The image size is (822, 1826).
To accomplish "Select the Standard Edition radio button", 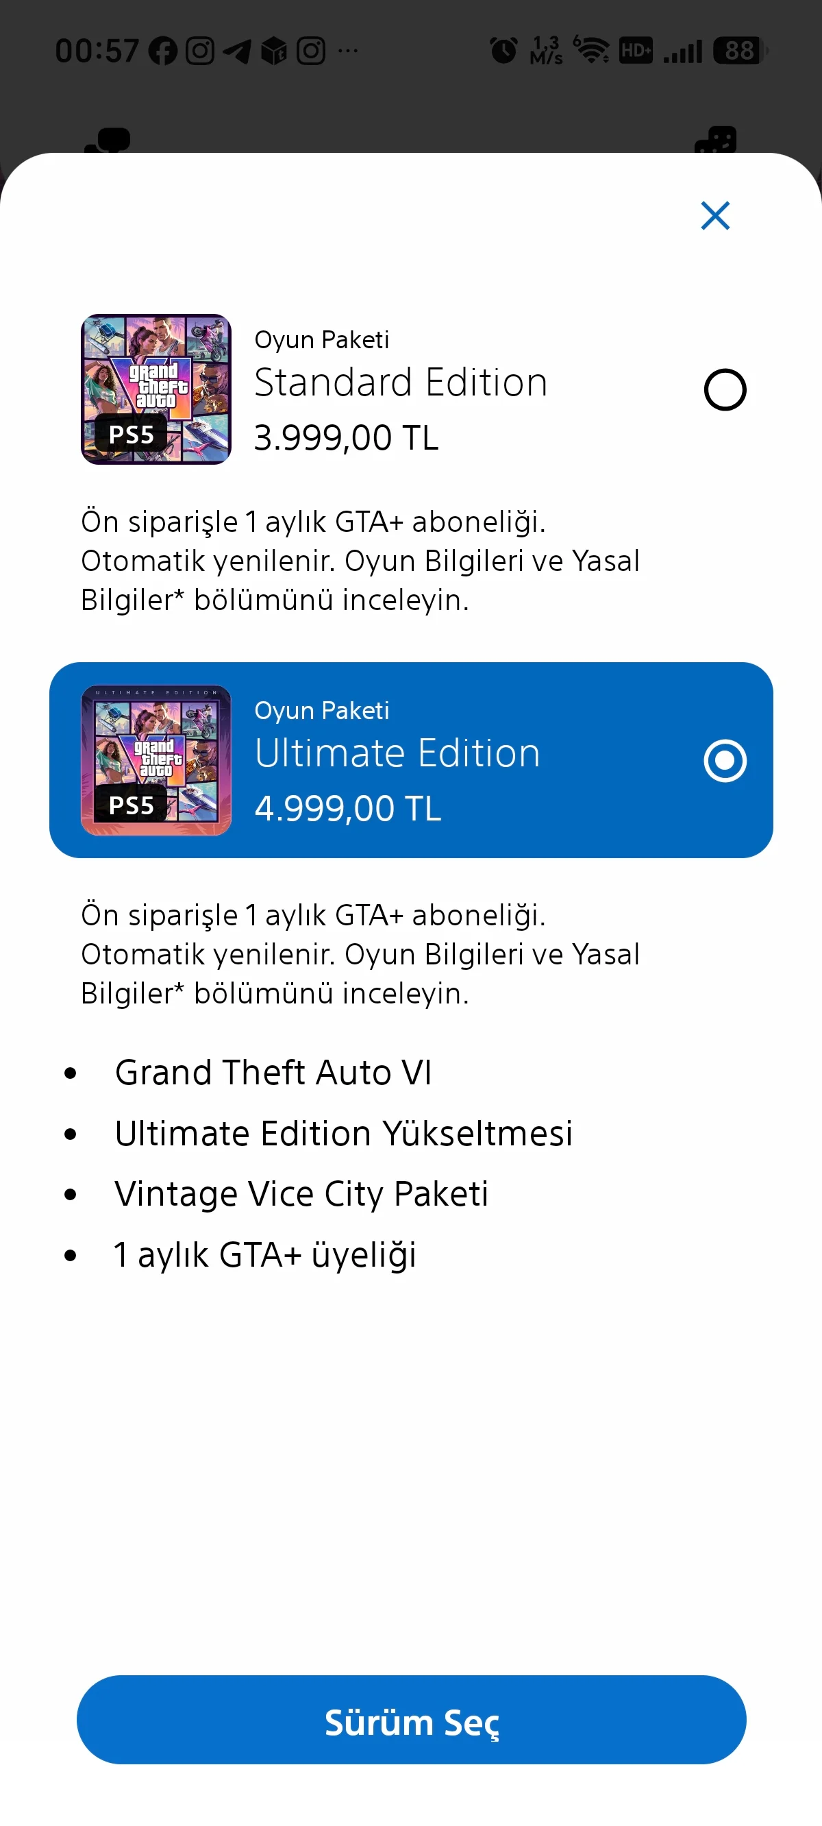I will 725,390.
